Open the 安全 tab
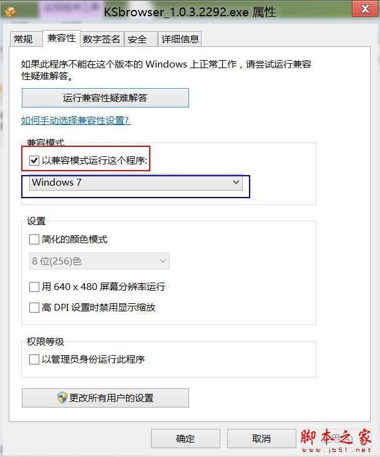The width and height of the screenshot is (380, 457). point(137,39)
